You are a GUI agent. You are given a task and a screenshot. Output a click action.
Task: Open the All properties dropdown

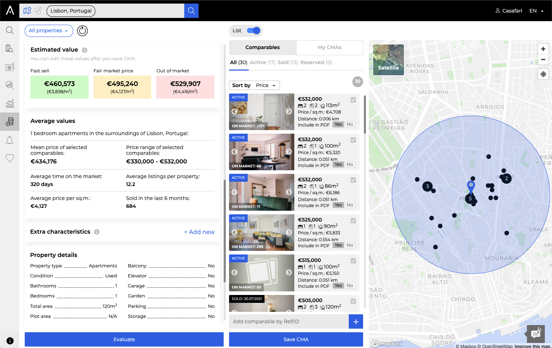(49, 31)
